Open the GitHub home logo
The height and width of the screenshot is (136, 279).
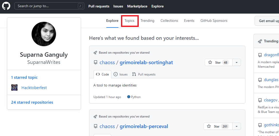[6, 6]
